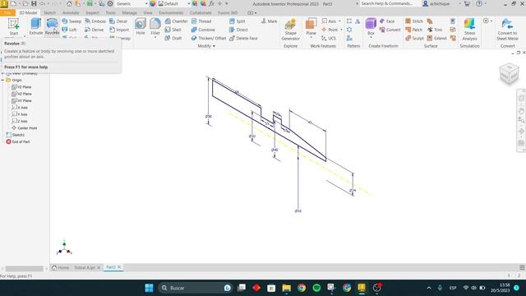Select the Sculpt surface tool
Screen dimensions: 526x296
click(414, 39)
